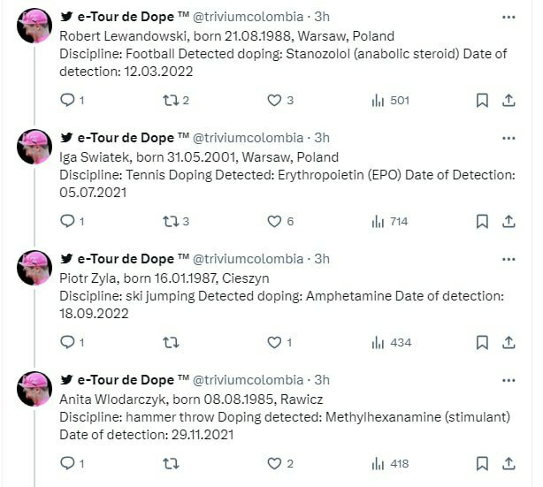Open the 3h timestamp on Zyla tweet
Screen dimensions: 543x487
coord(322,258)
